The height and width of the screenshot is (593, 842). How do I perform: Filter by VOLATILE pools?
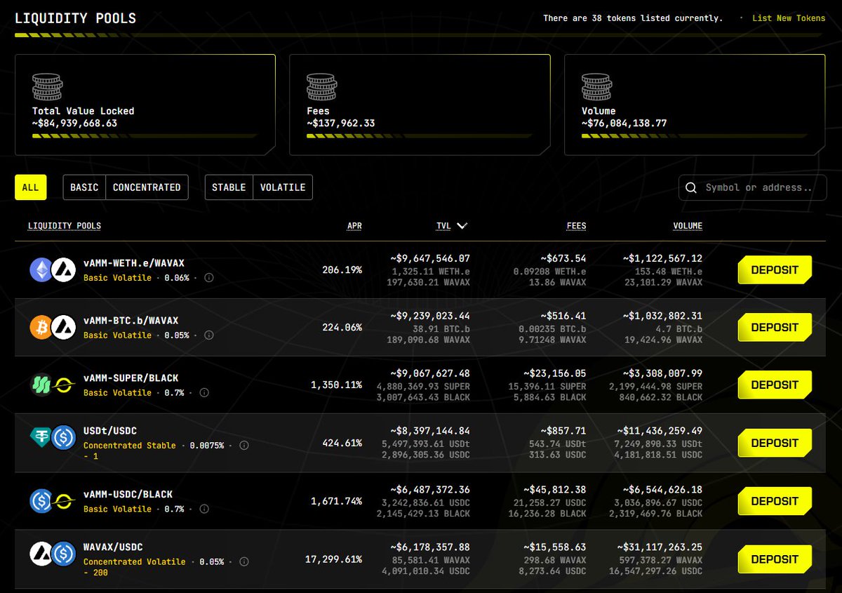tap(283, 187)
